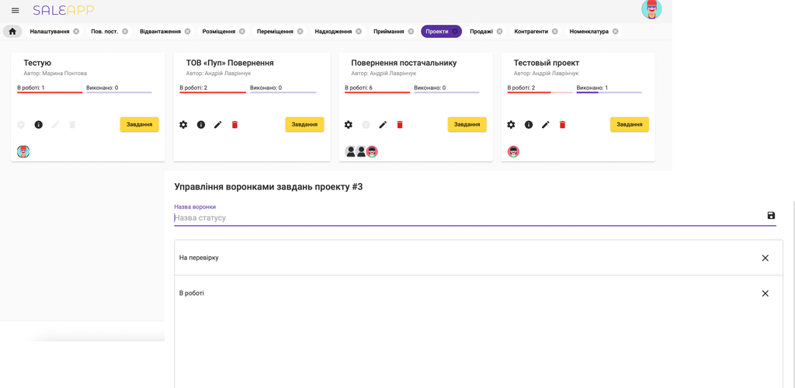Open Завдання for Тестовый проект
This screenshot has width=795, height=388.
629,125
